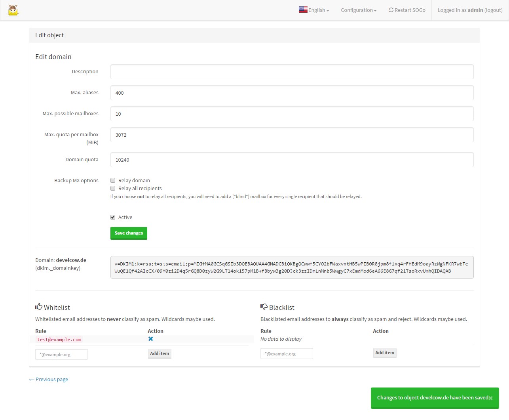The width and height of the screenshot is (509, 420).
Task: Click the thumbs-down icon beside Blacklist
Action: coord(264,306)
